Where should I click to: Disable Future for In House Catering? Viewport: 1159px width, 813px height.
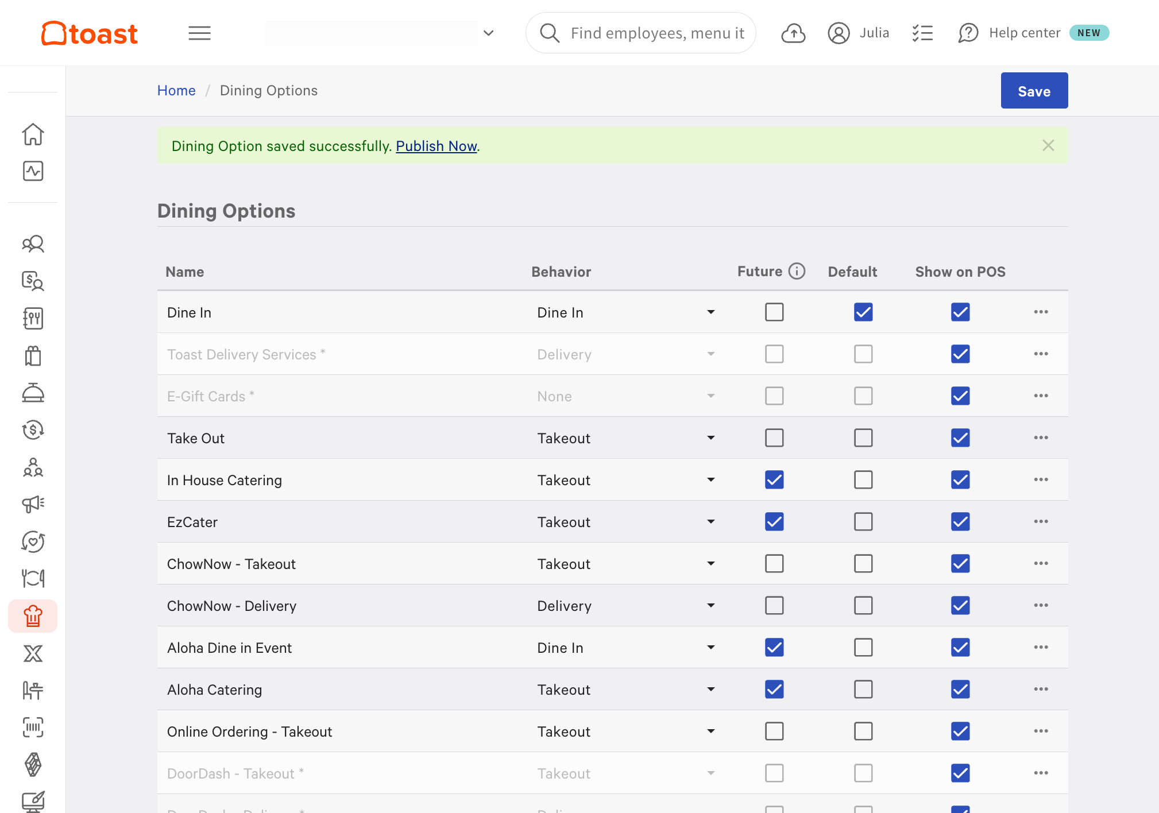click(x=774, y=479)
